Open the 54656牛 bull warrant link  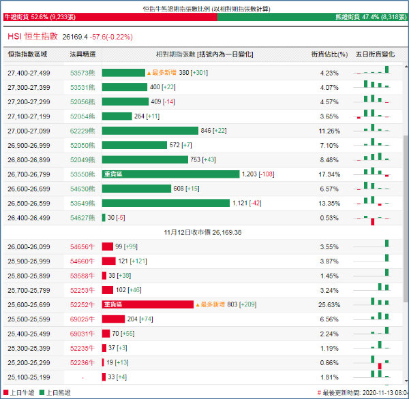coord(82,246)
